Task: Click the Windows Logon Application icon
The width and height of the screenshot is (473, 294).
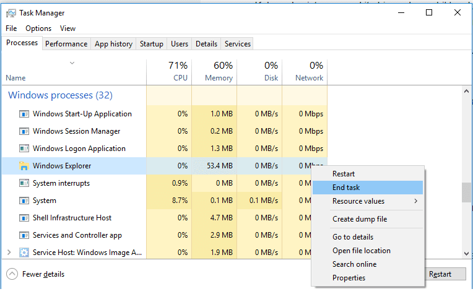Action: click(24, 149)
